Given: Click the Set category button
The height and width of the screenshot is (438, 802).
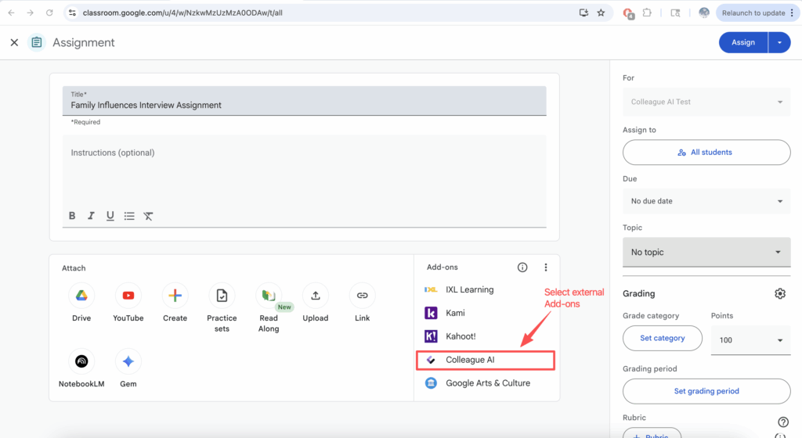Looking at the screenshot, I should click(662, 338).
